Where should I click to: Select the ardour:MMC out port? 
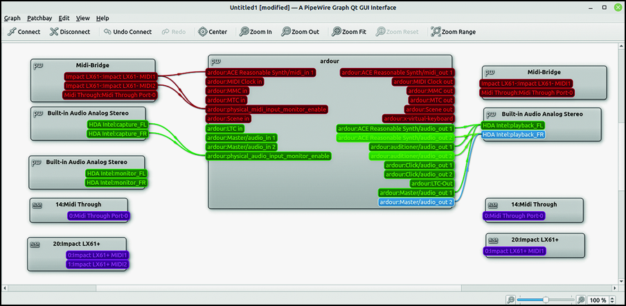431,91
